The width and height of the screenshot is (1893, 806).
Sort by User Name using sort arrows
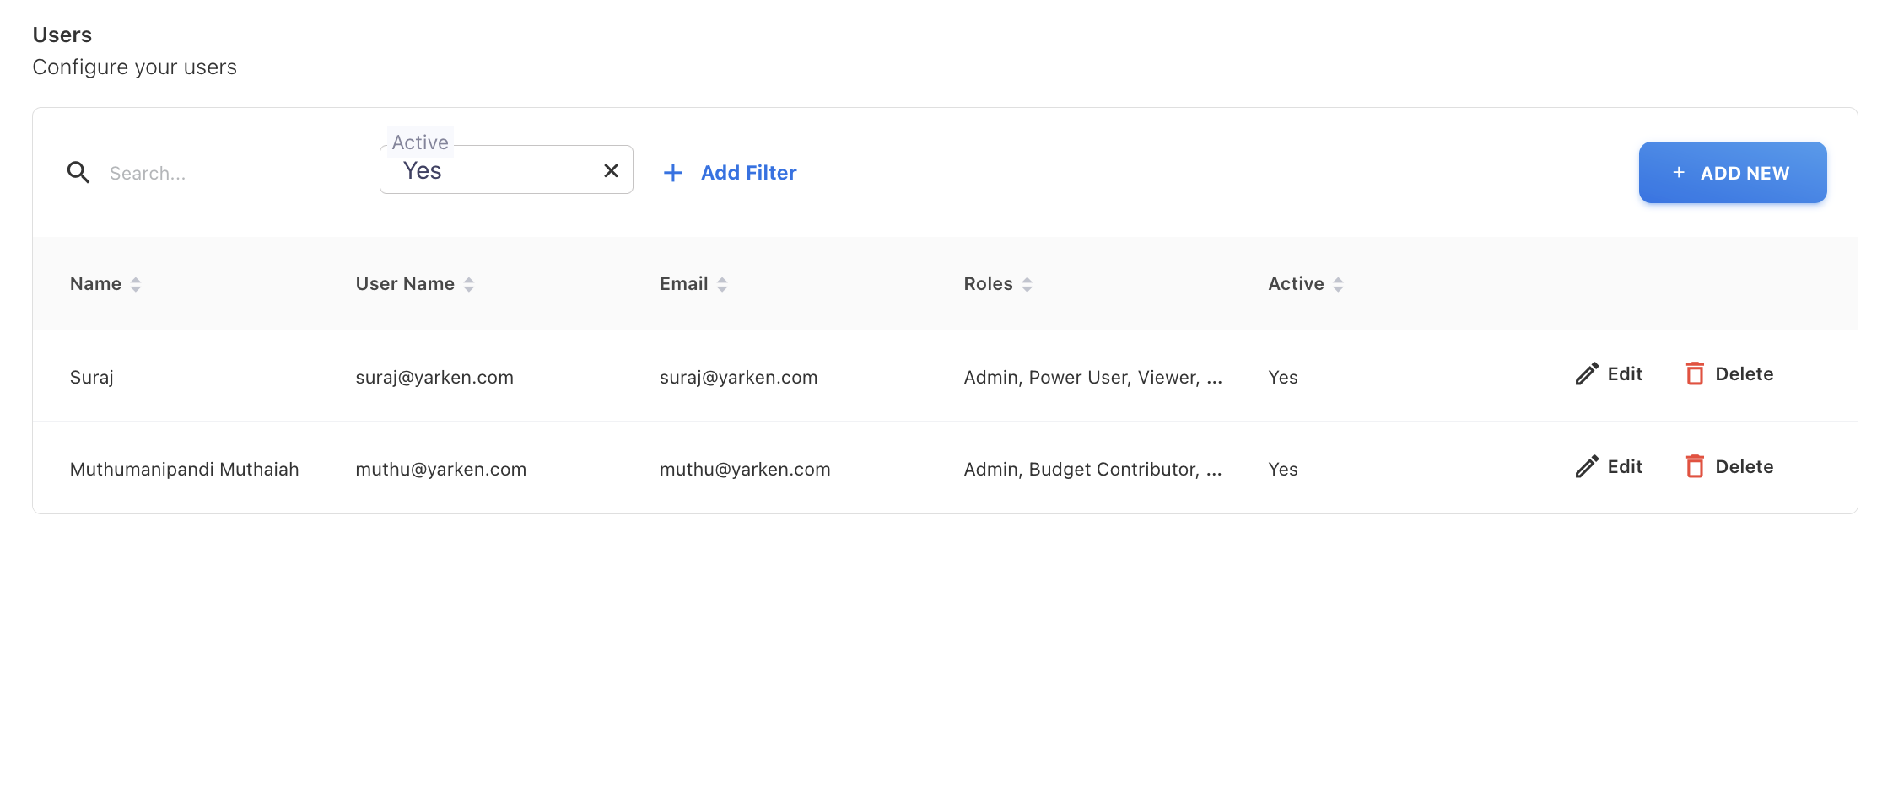click(469, 285)
